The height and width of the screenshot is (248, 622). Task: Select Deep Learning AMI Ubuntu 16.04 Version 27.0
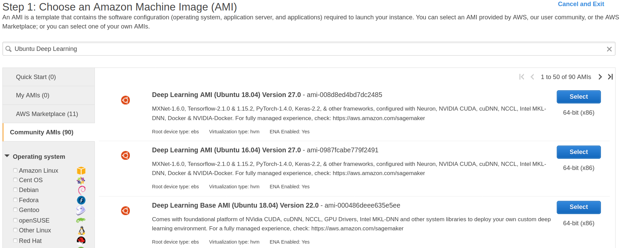click(578, 152)
